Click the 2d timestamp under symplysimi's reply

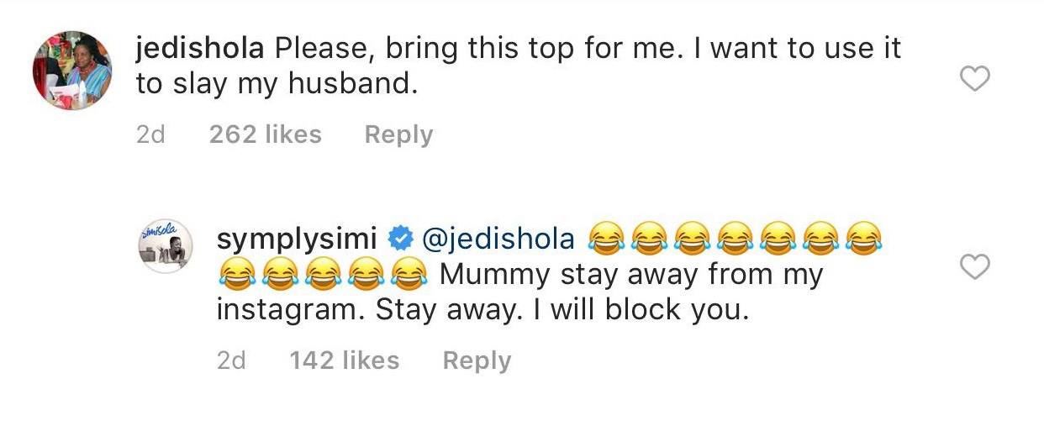coord(231,360)
